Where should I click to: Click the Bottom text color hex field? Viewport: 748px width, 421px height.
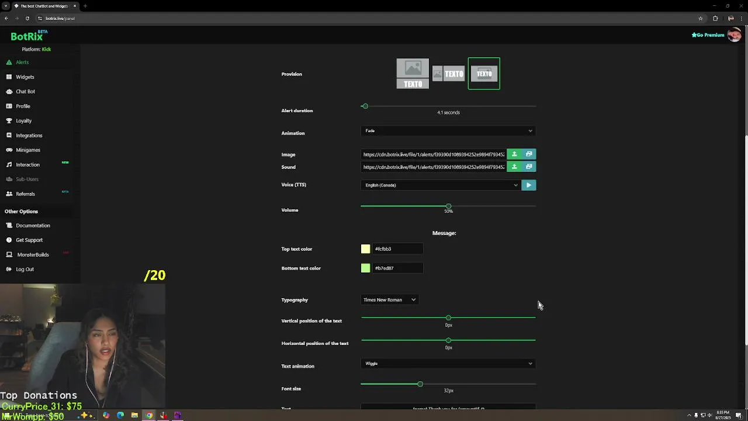point(397,268)
